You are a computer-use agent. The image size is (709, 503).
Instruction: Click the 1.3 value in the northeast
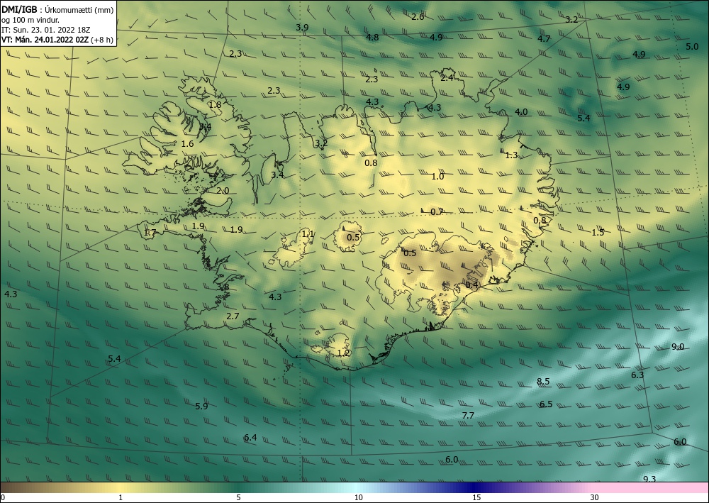pos(511,155)
